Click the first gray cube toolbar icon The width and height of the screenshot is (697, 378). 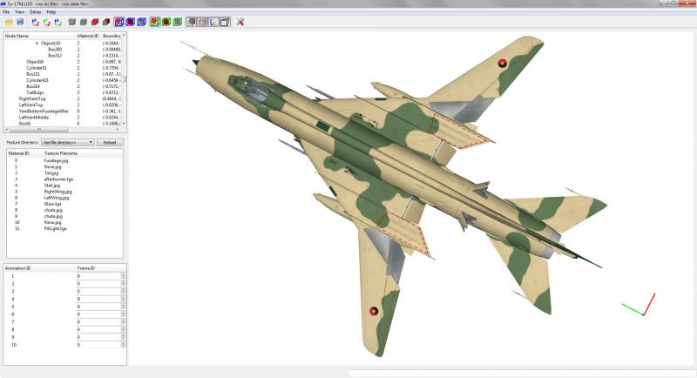click(72, 22)
